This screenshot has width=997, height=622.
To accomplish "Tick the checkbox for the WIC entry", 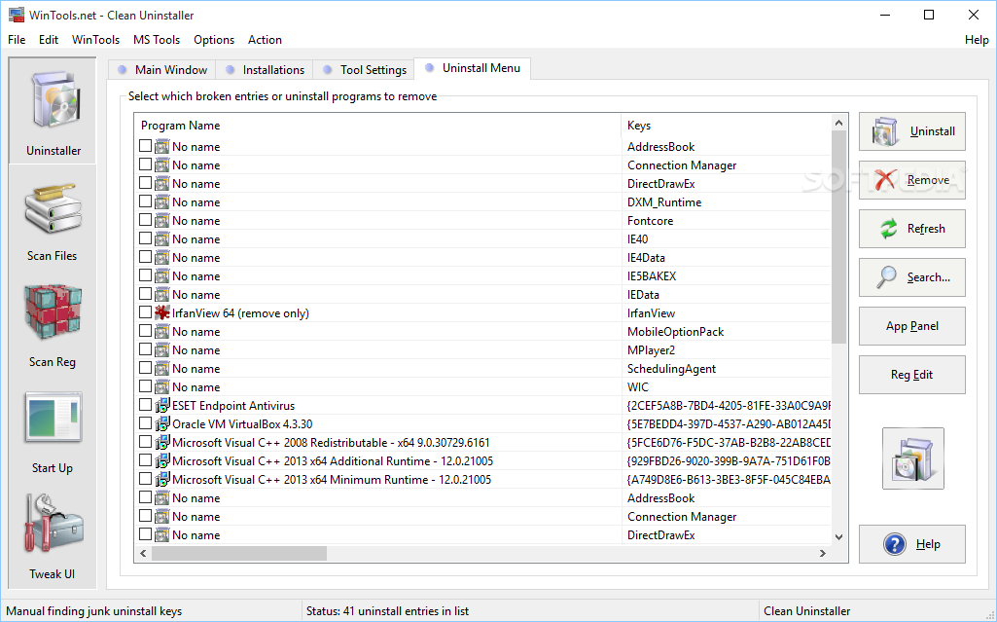I will point(146,386).
